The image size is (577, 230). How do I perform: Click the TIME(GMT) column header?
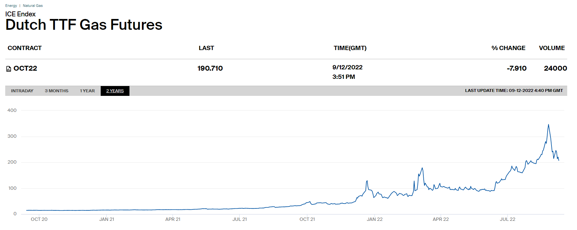[x=350, y=48]
